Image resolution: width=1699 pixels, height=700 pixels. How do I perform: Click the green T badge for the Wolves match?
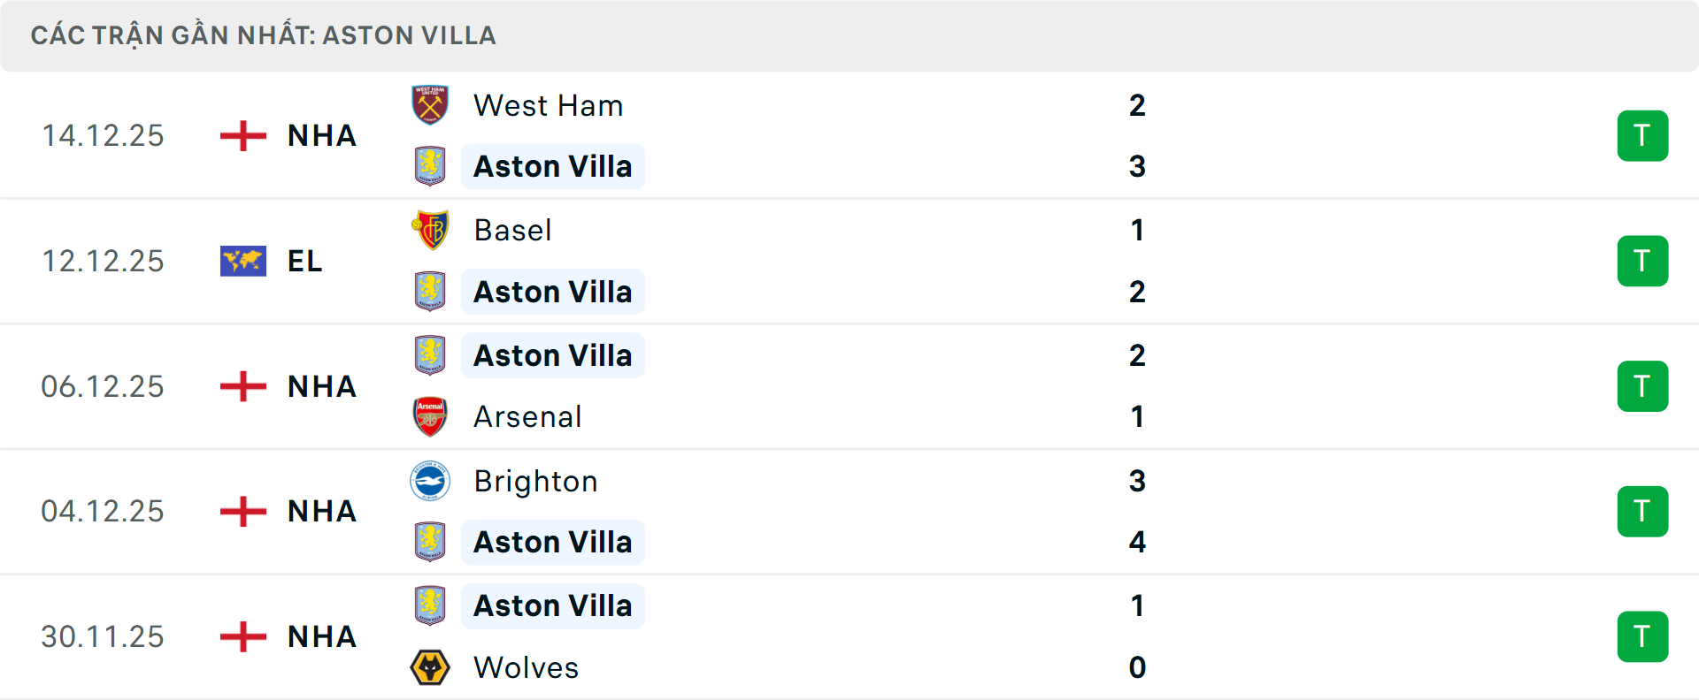[1643, 636]
